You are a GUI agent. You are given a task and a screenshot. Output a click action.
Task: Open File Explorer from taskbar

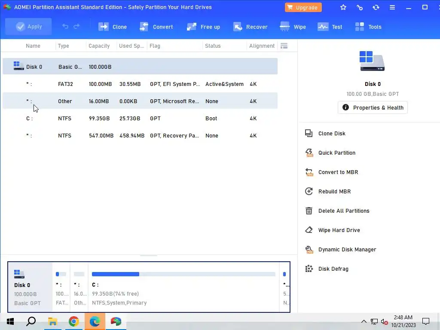click(x=52, y=321)
